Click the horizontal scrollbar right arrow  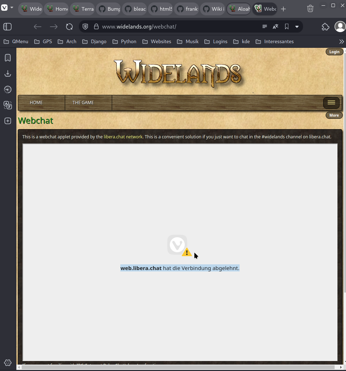click(341, 367)
